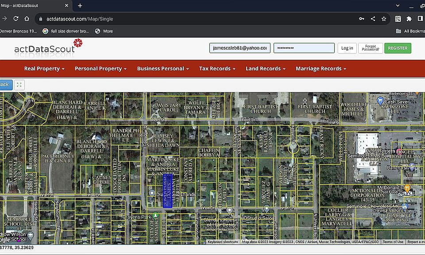Click the actDataScout logo
The image size is (425, 255).
click(x=48, y=47)
